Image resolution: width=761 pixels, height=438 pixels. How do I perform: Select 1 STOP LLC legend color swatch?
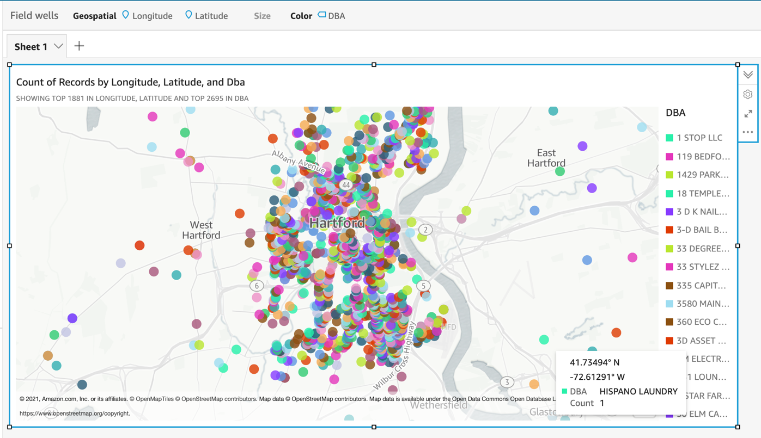click(x=669, y=138)
